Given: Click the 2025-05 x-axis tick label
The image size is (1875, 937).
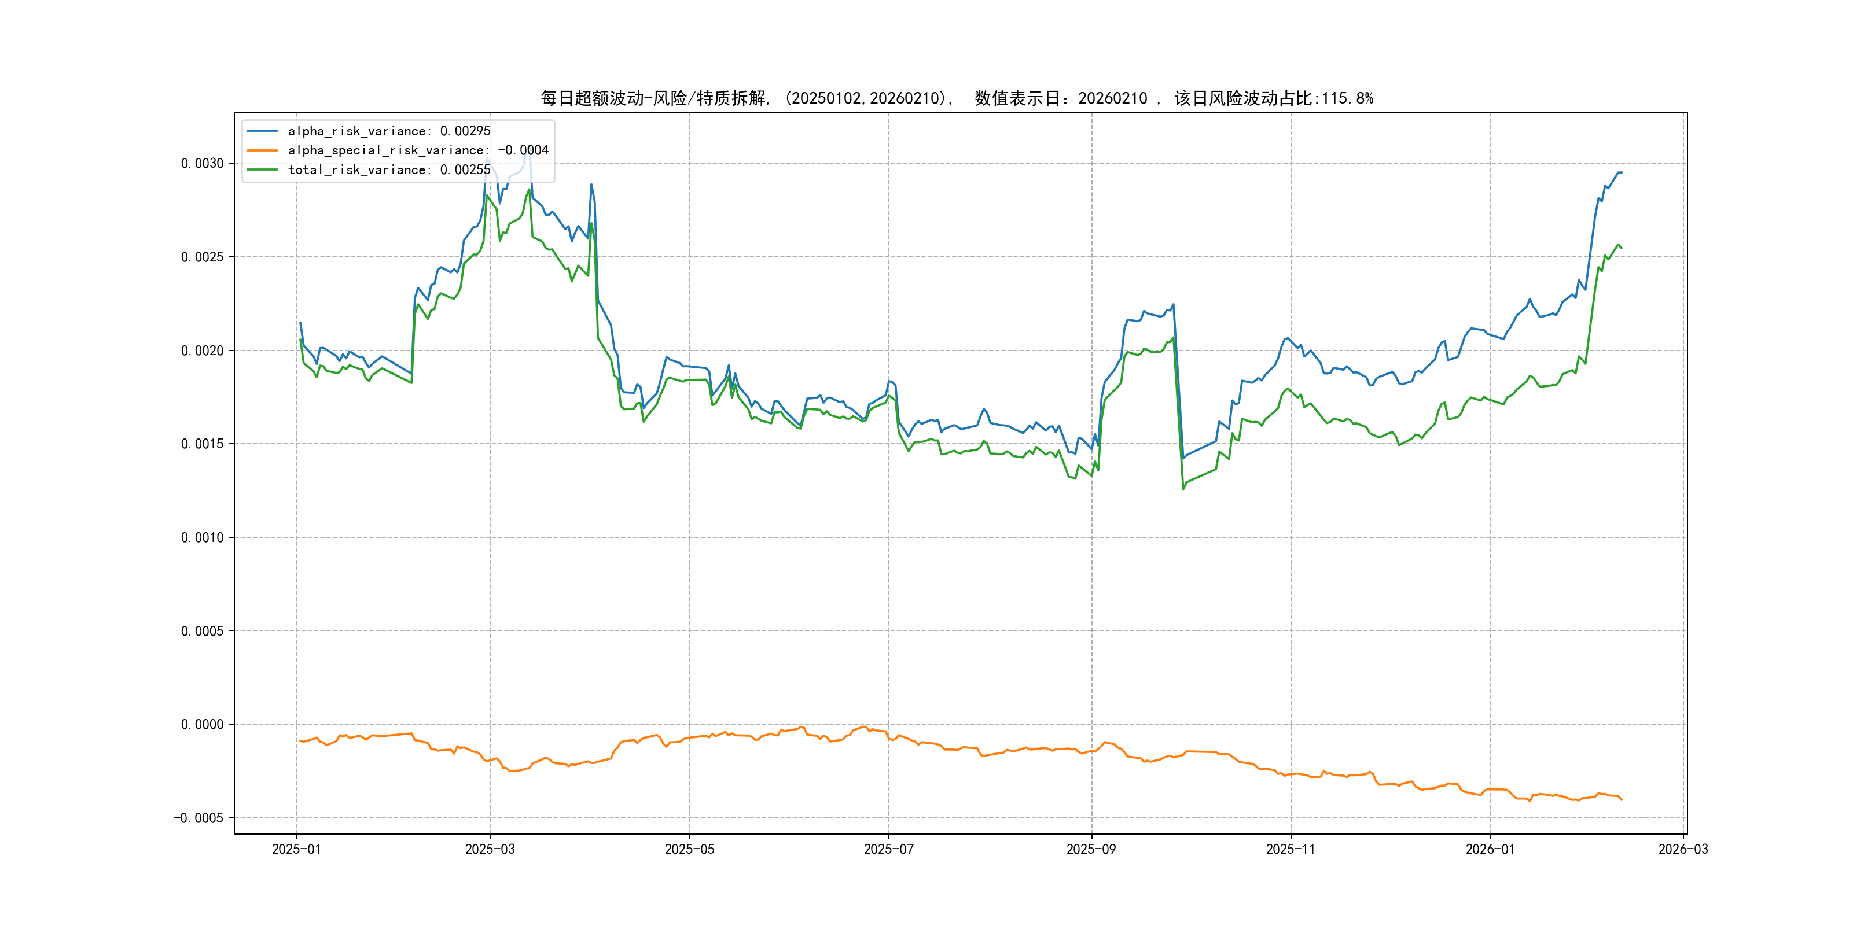Looking at the screenshot, I should (x=689, y=849).
